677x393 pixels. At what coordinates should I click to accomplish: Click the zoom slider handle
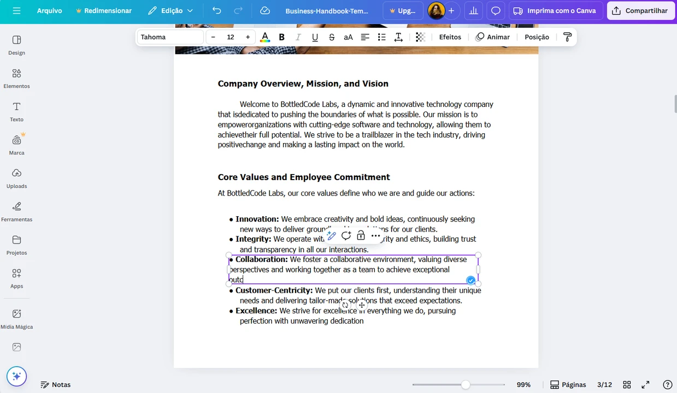tap(466, 385)
